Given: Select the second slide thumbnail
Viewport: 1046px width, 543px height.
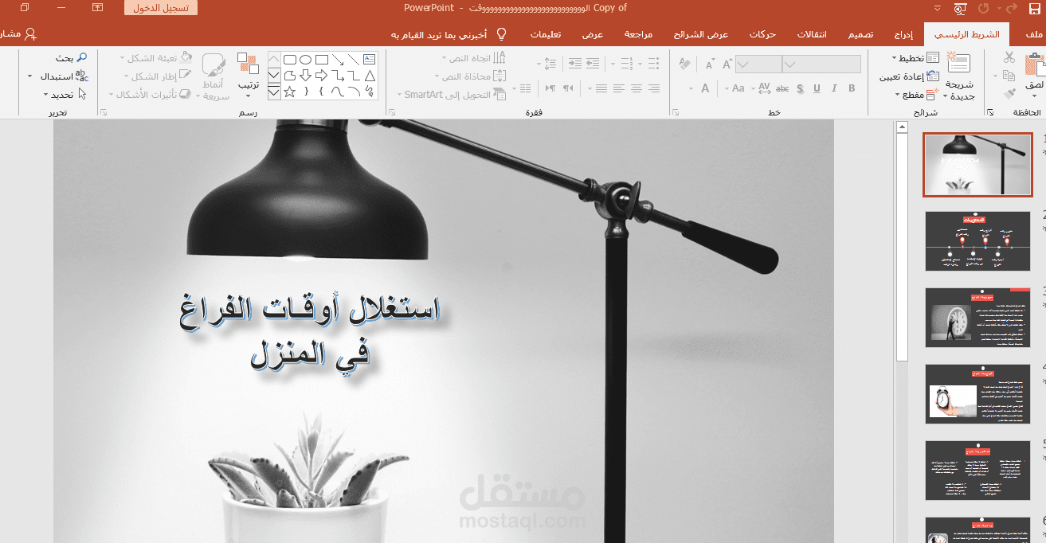Looking at the screenshot, I should [977, 240].
